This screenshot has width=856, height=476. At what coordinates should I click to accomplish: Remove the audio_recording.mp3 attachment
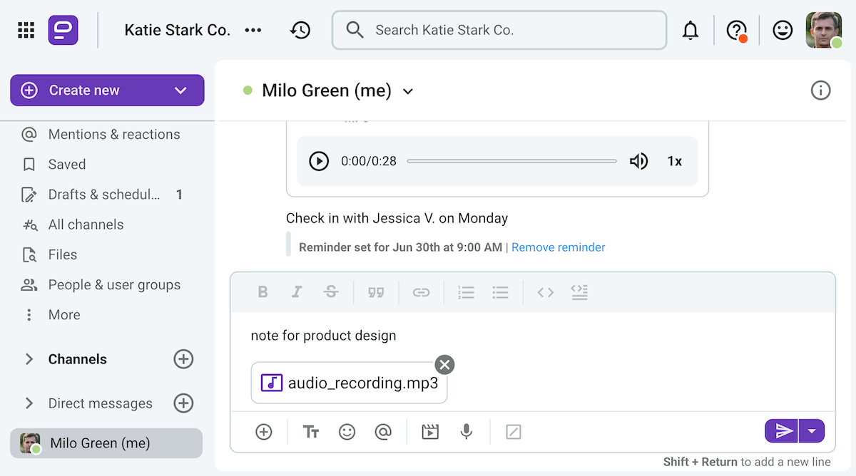click(444, 365)
